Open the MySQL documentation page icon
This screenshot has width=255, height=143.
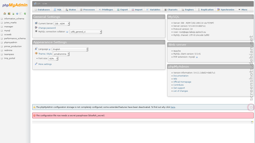21,14
